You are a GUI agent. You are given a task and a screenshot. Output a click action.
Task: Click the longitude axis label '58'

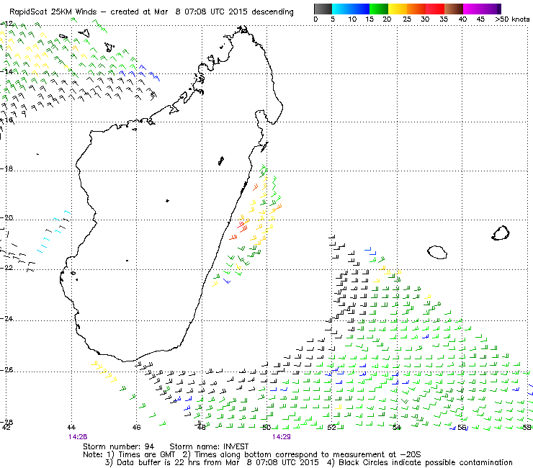pos(527,428)
